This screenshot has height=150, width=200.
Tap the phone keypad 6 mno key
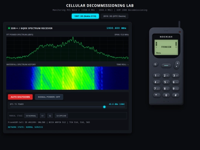pos(176,82)
